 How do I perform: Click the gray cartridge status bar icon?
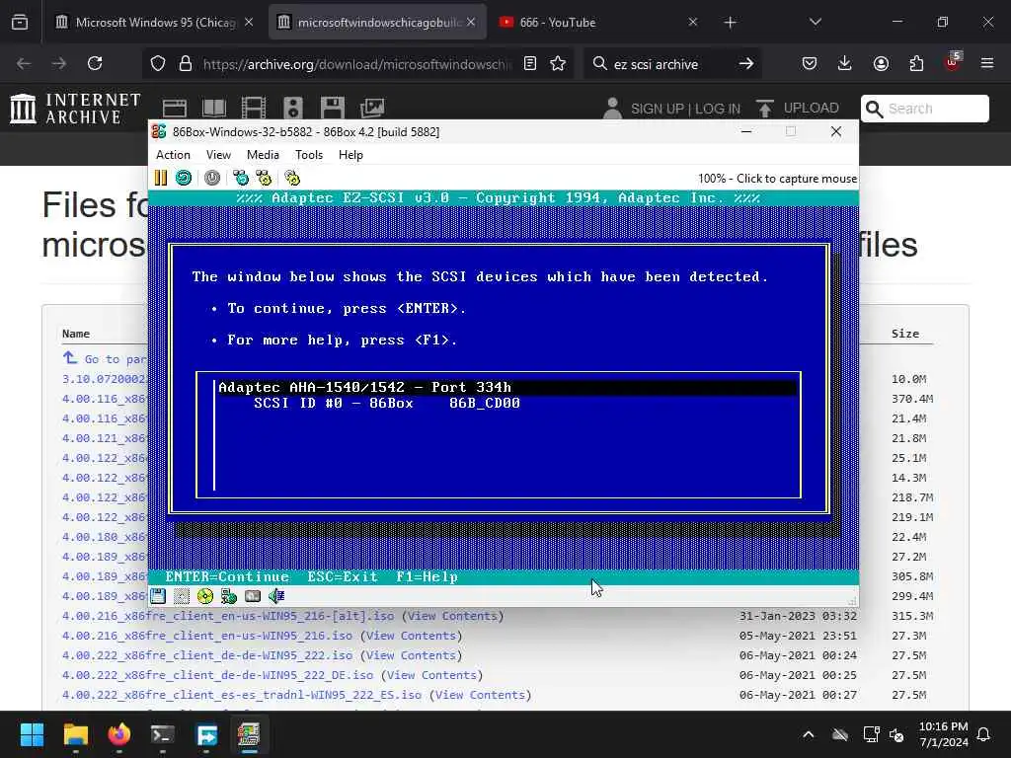tap(253, 596)
